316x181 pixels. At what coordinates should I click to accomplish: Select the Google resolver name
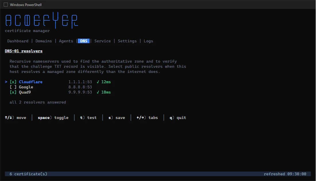pos(26,87)
